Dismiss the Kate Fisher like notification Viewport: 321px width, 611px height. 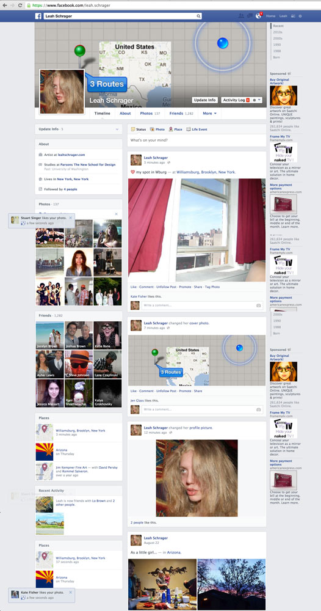(x=70, y=592)
